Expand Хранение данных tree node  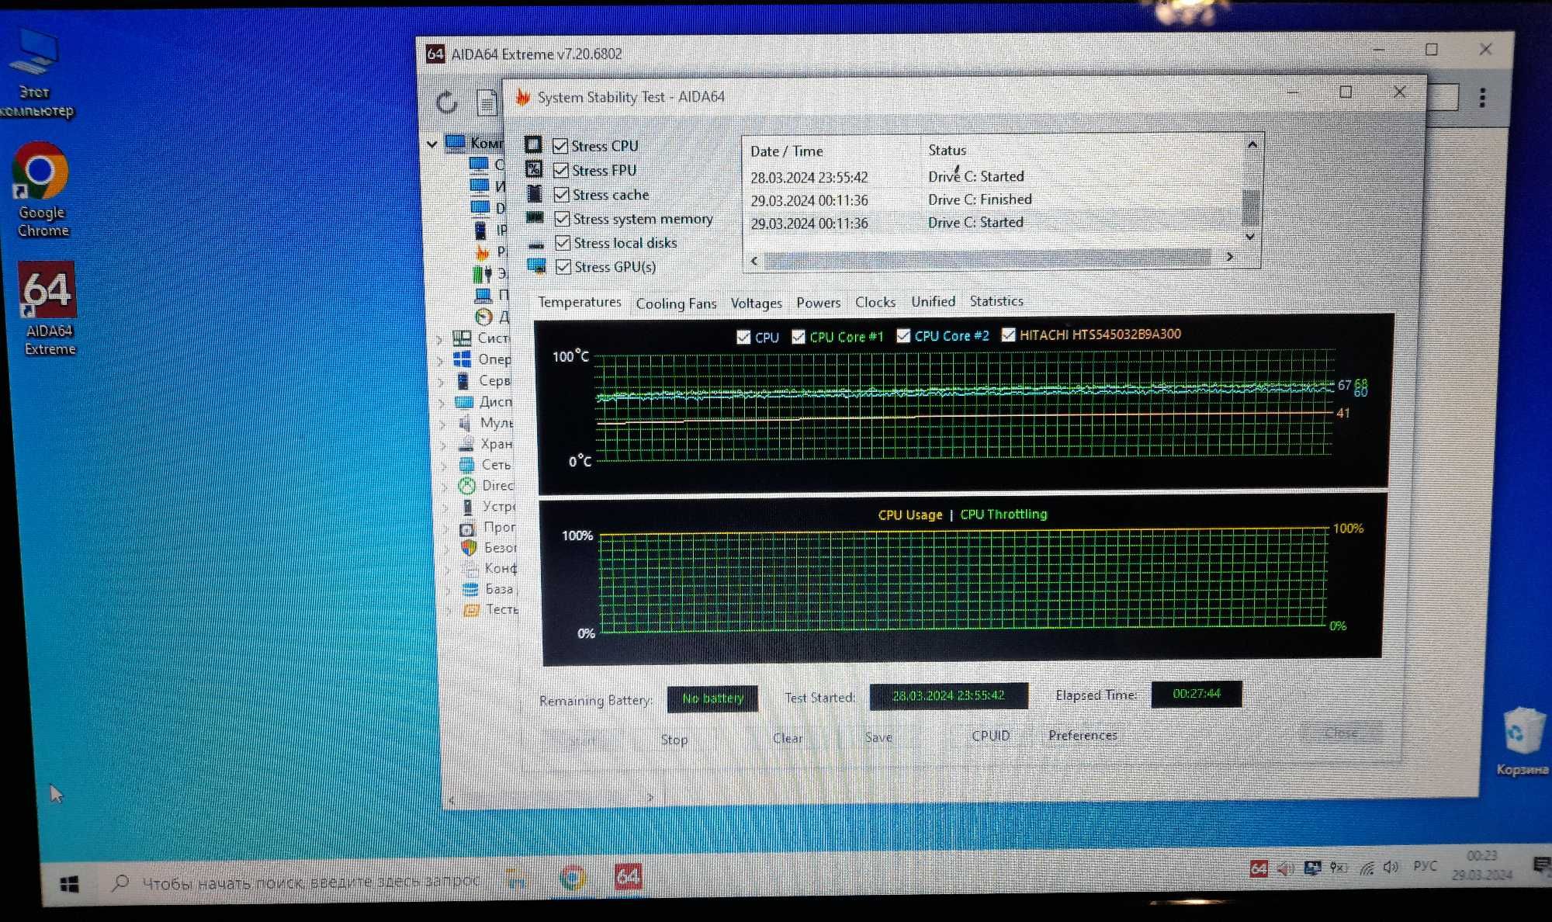click(443, 445)
